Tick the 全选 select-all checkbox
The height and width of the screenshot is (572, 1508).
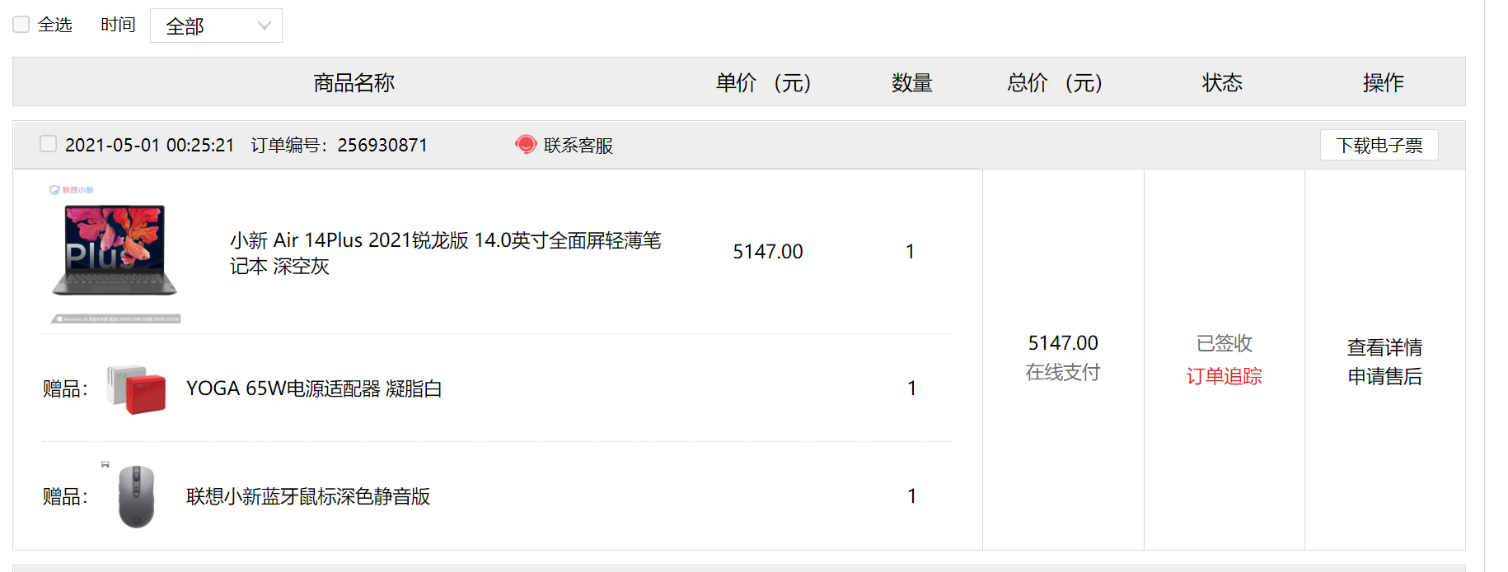pos(21,25)
